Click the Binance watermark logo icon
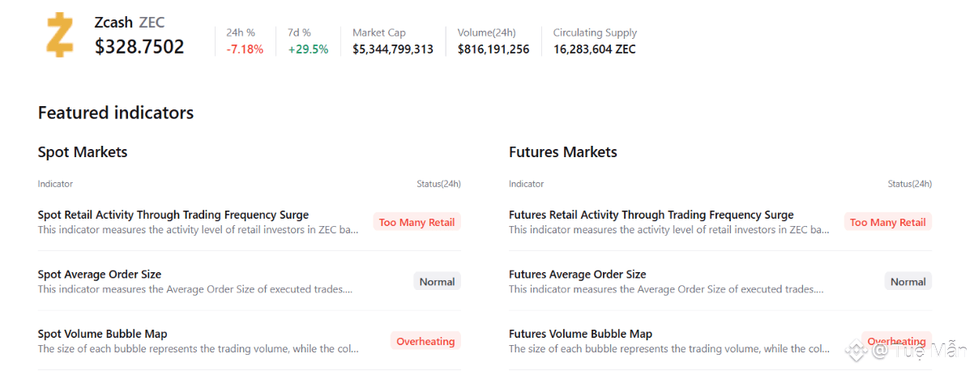 click(x=856, y=350)
